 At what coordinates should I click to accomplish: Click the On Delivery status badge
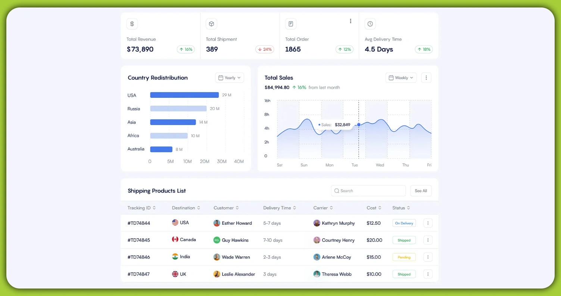(x=404, y=223)
